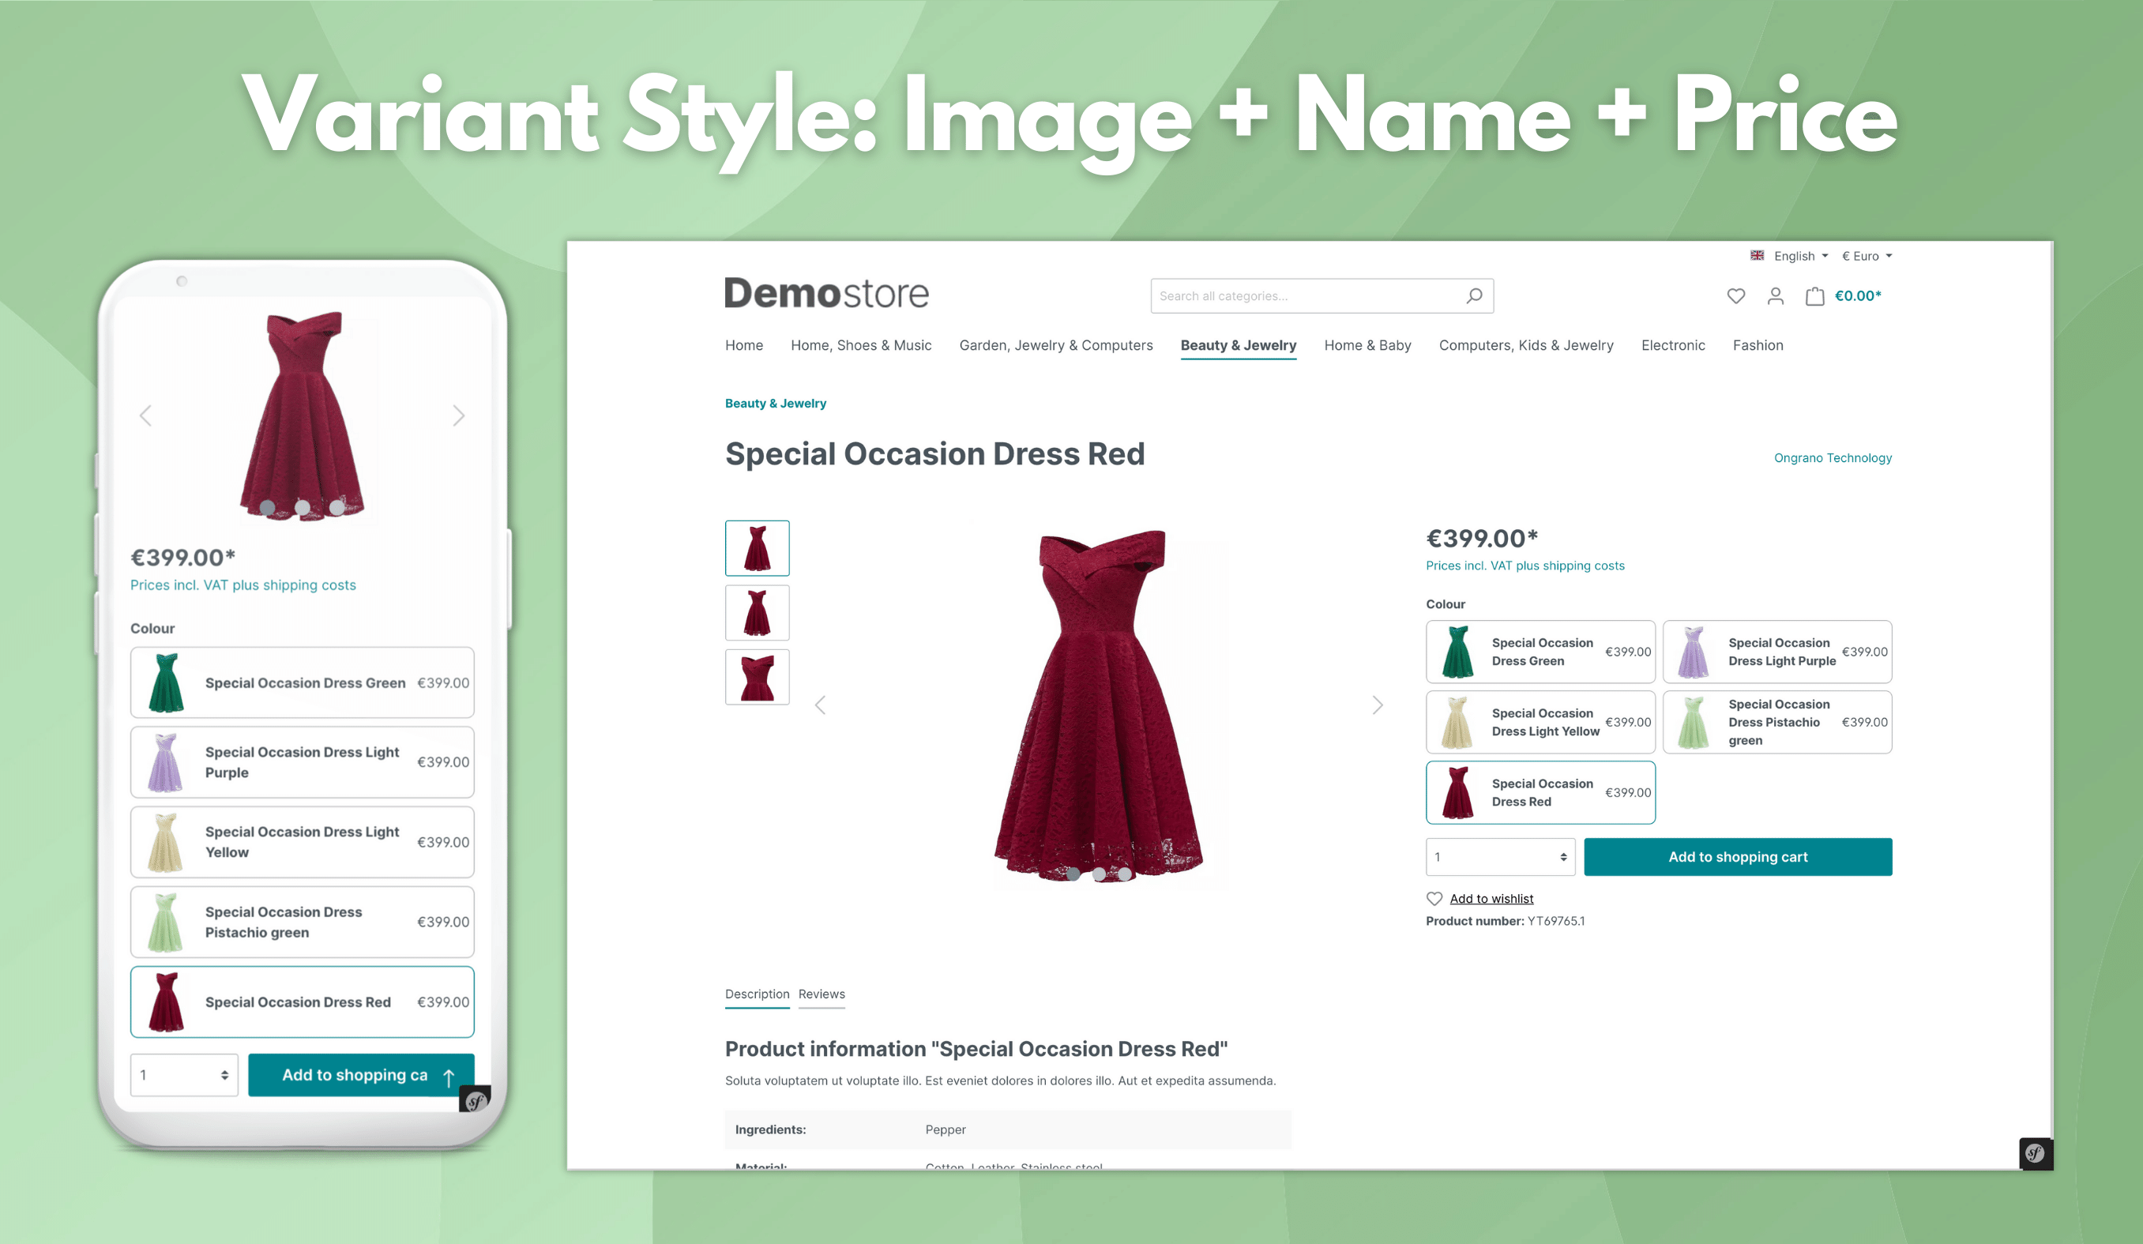Click first gallery dot on desktop image
2143x1244 pixels.
pyautogui.click(x=1073, y=874)
